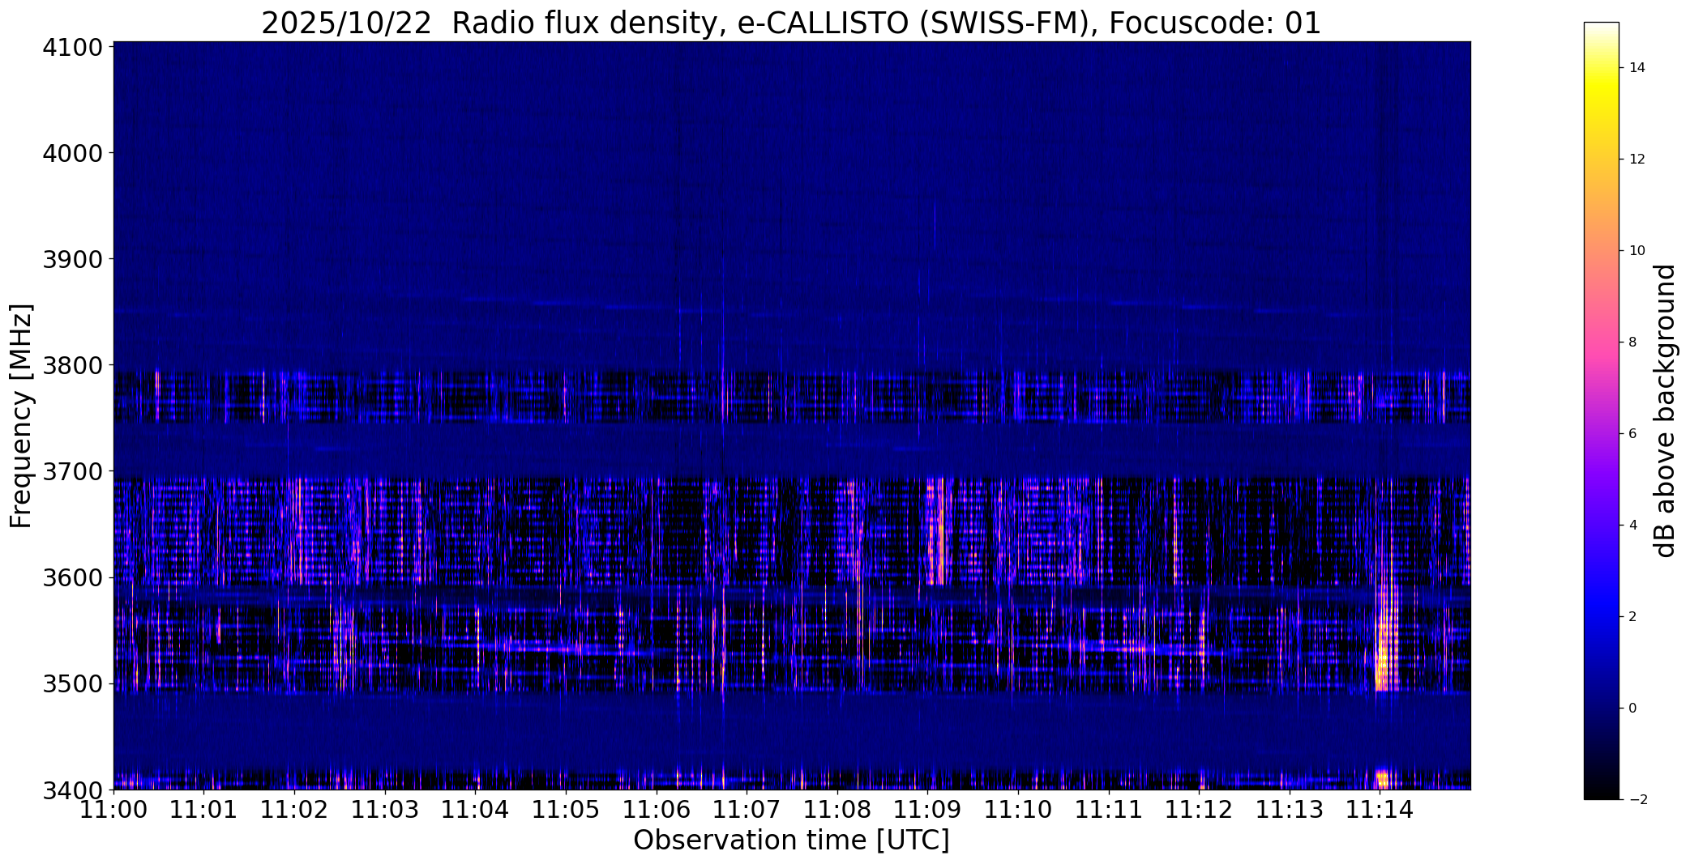1690x864 pixels.
Task: Click the 3900 frequency tick label
Action: pos(73,259)
